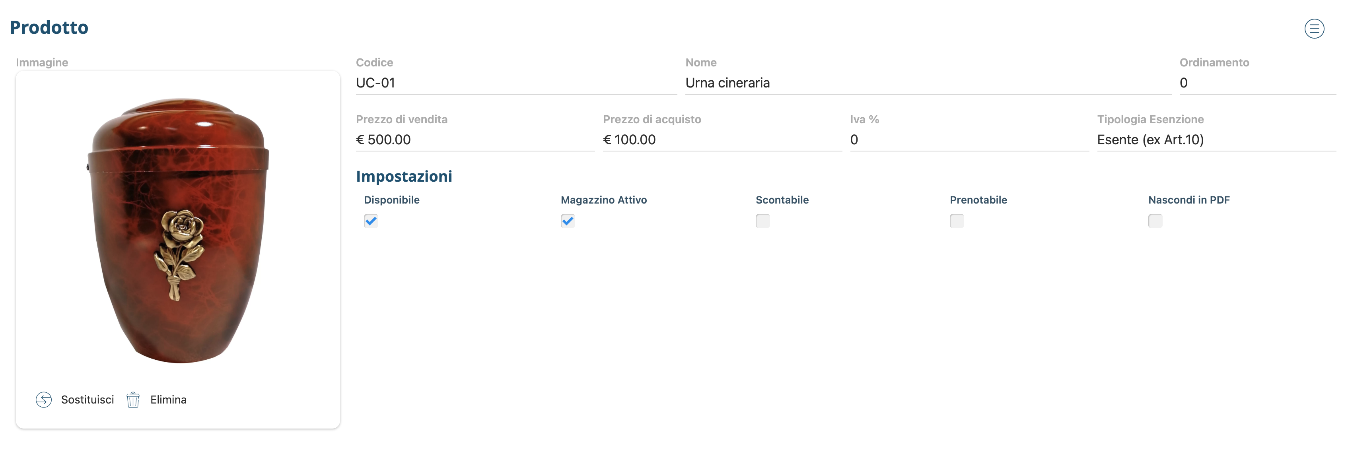The height and width of the screenshot is (454, 1346).
Task: Click the Prezzo di vendita field
Action: (x=475, y=140)
